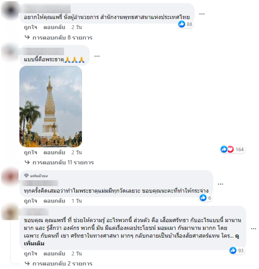The height and width of the screenshot is (269, 259).
Task: Like the first comment via ถูกใจ
Action: click(x=30, y=27)
